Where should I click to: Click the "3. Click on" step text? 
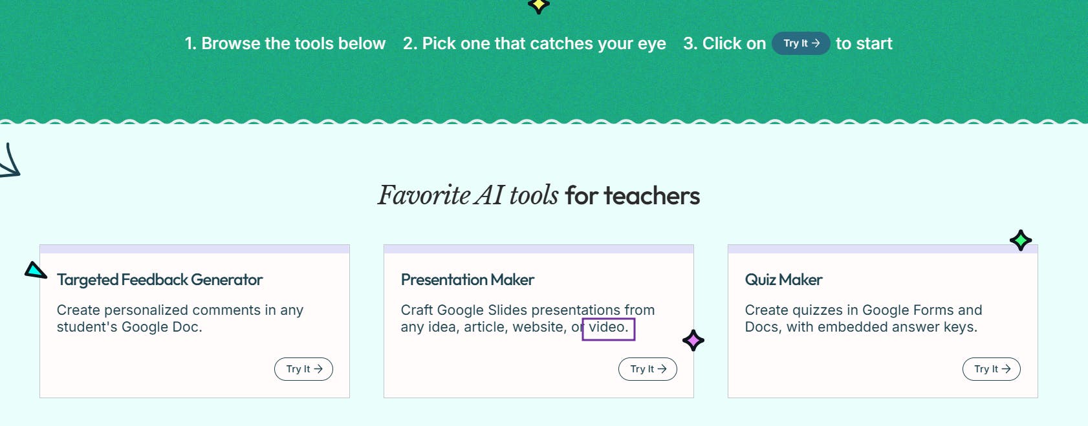tap(724, 43)
